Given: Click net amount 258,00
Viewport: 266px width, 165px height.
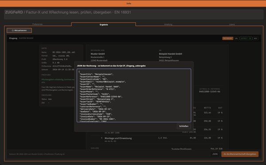Looking at the screenshot, I should (x=207, y=121).
